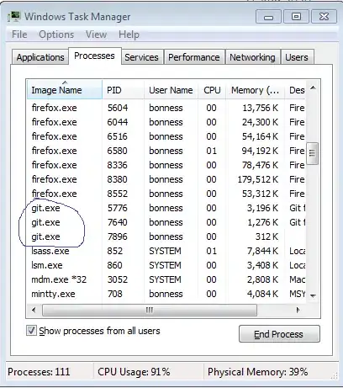
Task: Open the File menu
Action: (19, 35)
